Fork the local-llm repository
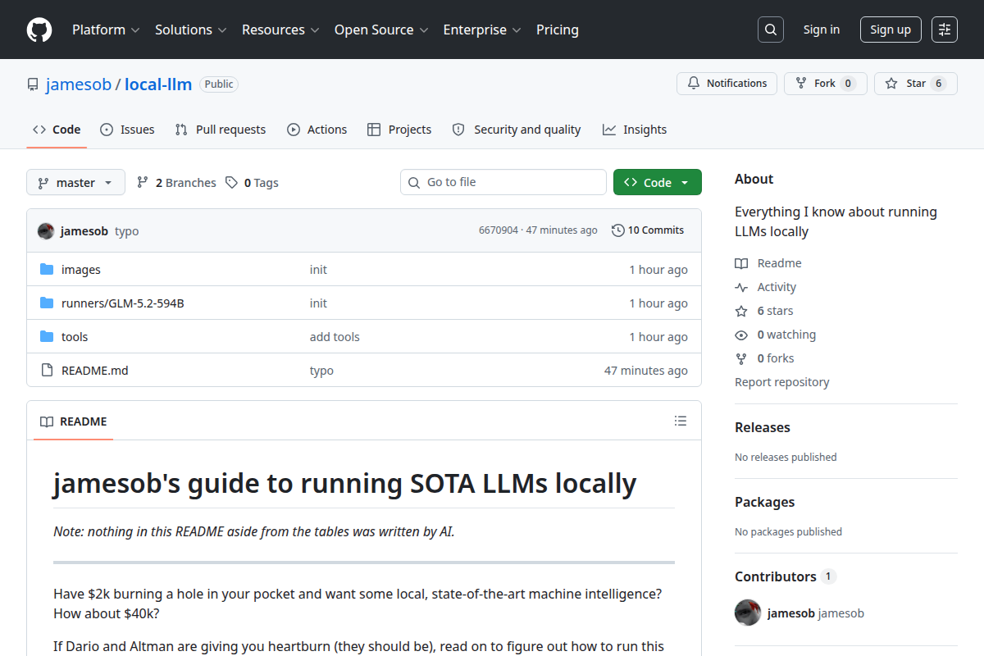Screen dimensions: 984x656 (x=825, y=84)
